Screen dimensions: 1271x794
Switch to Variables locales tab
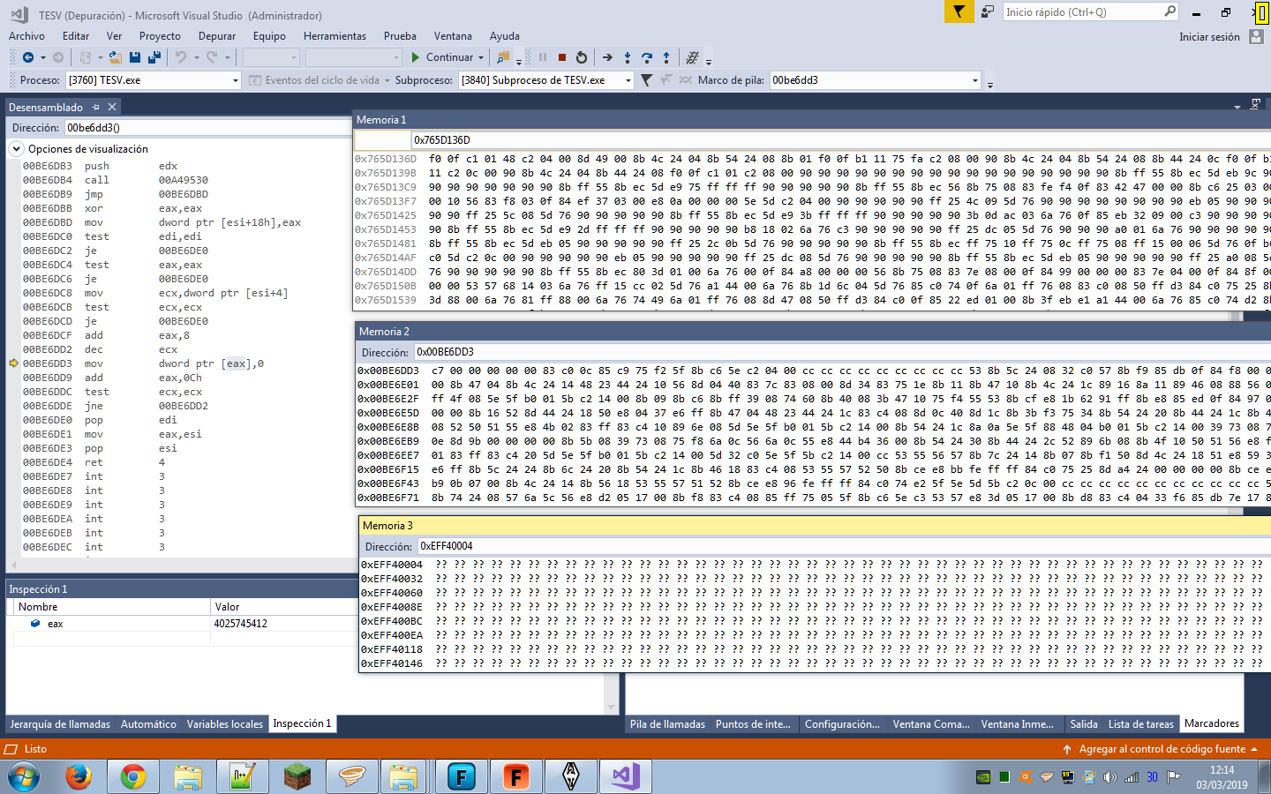[225, 724]
